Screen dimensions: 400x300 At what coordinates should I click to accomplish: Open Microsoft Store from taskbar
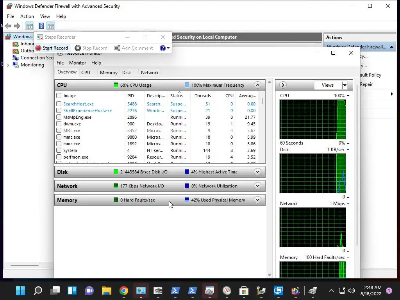click(244, 291)
